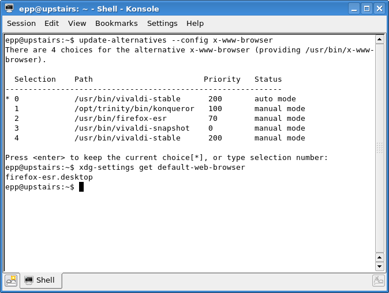Screen dimensions: 389x293
Task: Click the 'update-alternatives --config x-www-browser' command
Action: (176, 40)
